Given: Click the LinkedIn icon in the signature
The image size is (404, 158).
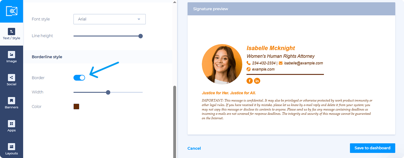Looking at the screenshot, I should (257, 81).
